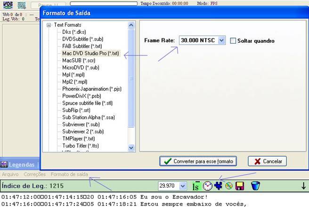Click the Índice de Leg.: 1215 label
Screen dimensions: 309x208
point(33,186)
